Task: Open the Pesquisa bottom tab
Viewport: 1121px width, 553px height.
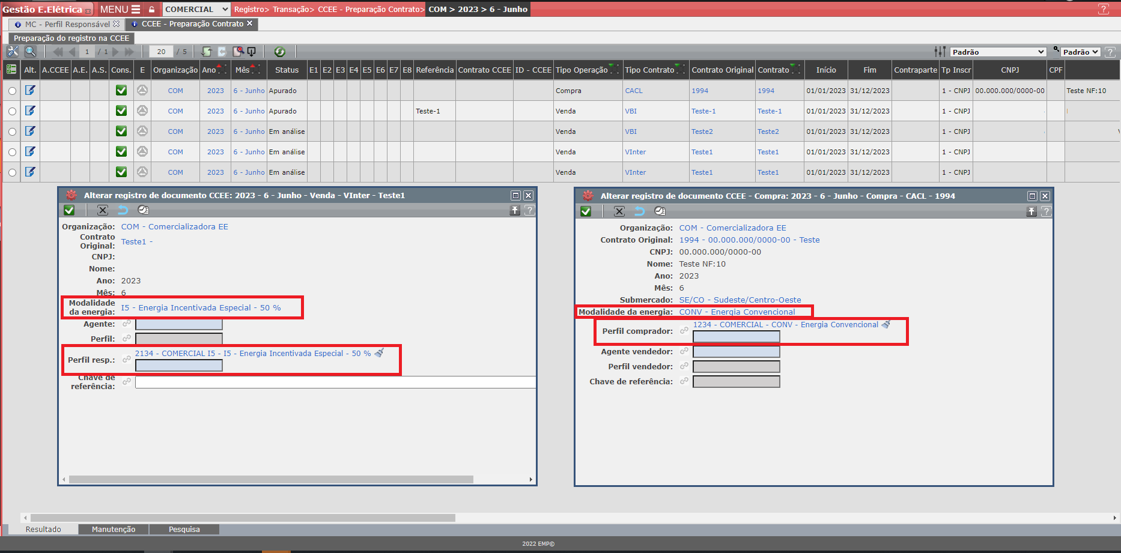Action: point(184,529)
